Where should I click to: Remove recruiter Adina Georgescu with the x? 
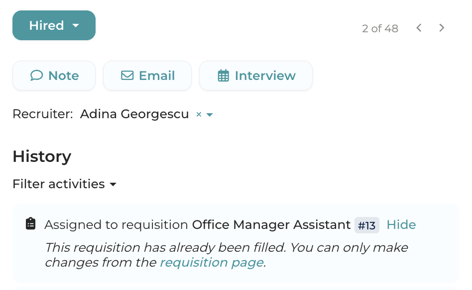point(199,115)
